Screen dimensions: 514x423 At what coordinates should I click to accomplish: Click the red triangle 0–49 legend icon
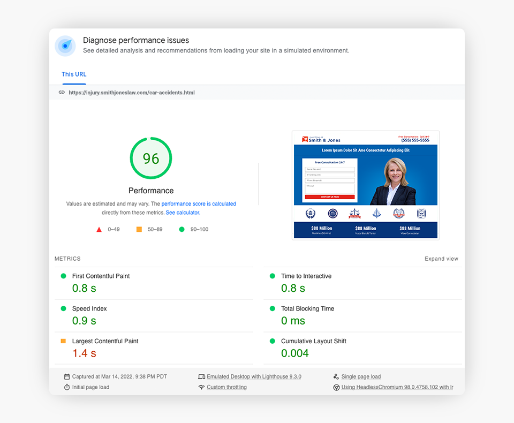point(99,229)
